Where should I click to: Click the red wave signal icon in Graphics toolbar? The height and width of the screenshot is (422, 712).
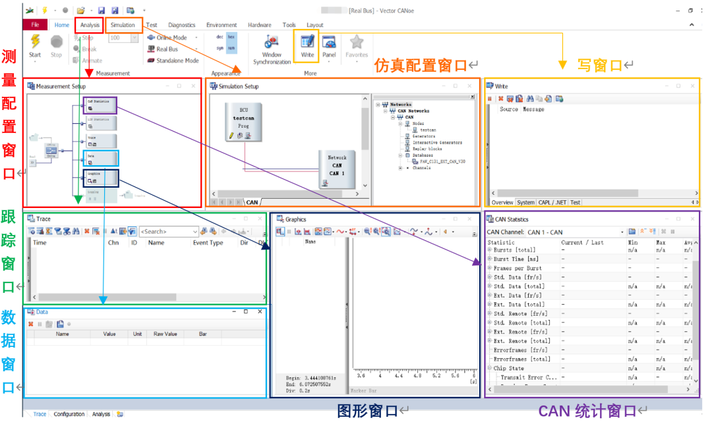[x=341, y=232]
